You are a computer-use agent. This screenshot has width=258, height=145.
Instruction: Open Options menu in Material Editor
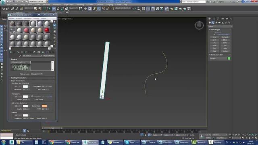(x=36, y=19)
